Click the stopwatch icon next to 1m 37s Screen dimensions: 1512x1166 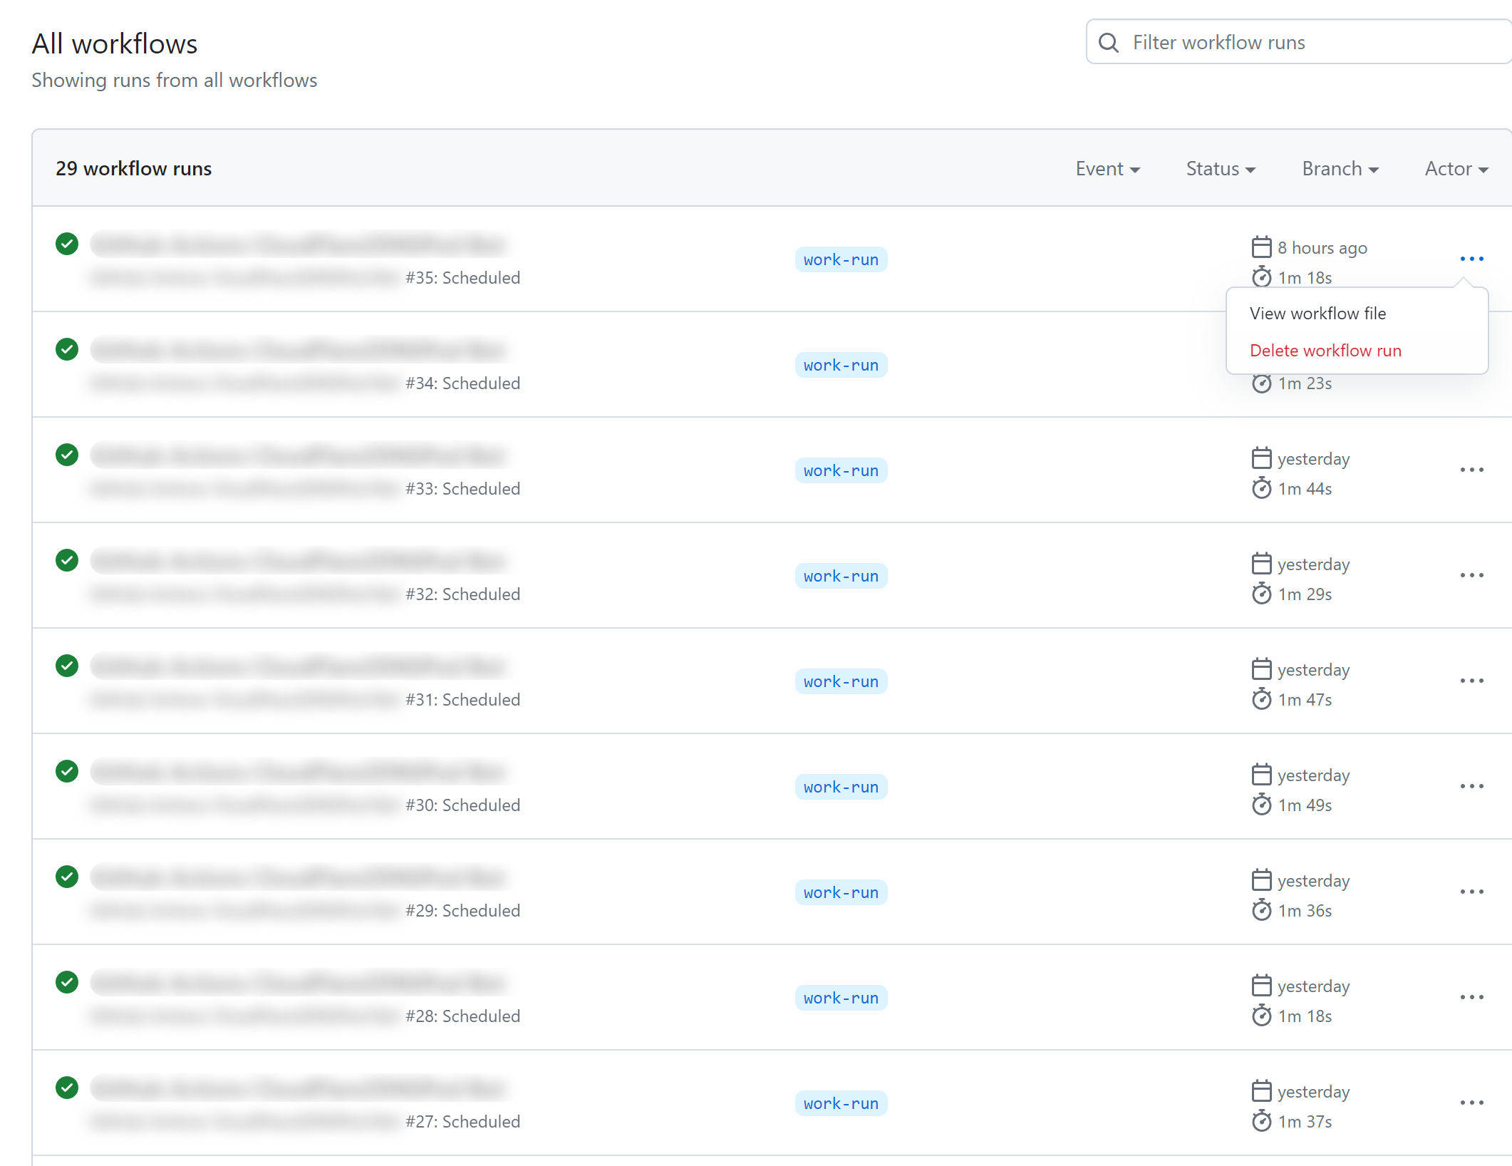(1262, 1121)
